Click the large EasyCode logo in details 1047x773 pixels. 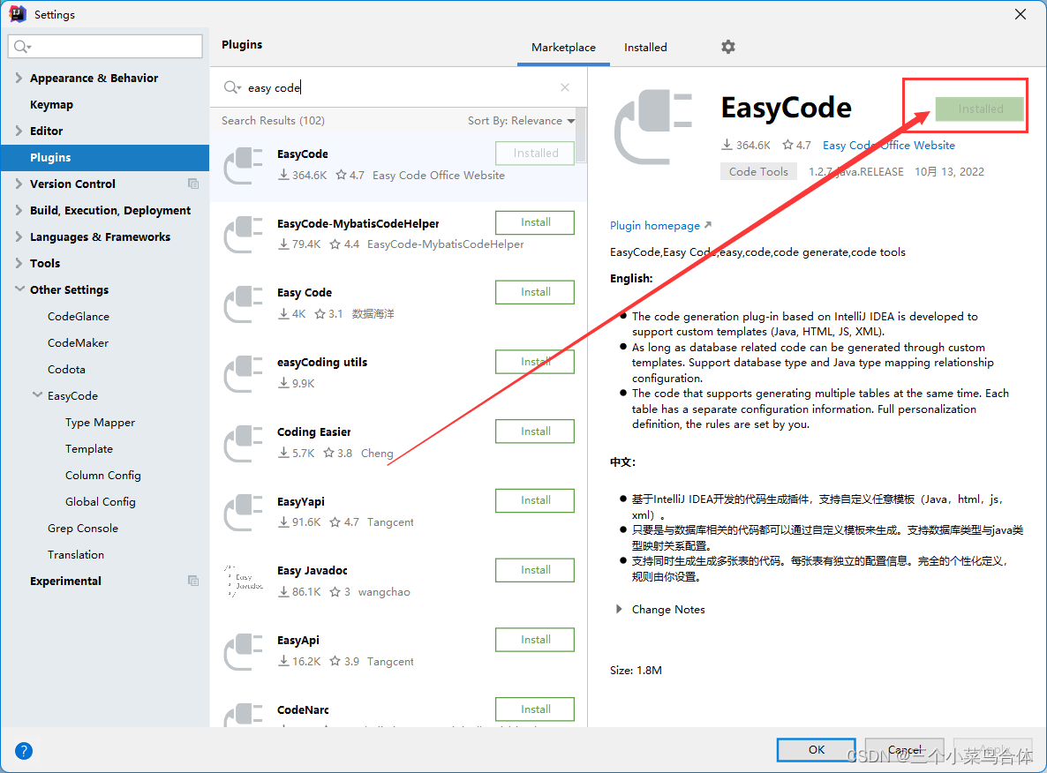pos(653,127)
